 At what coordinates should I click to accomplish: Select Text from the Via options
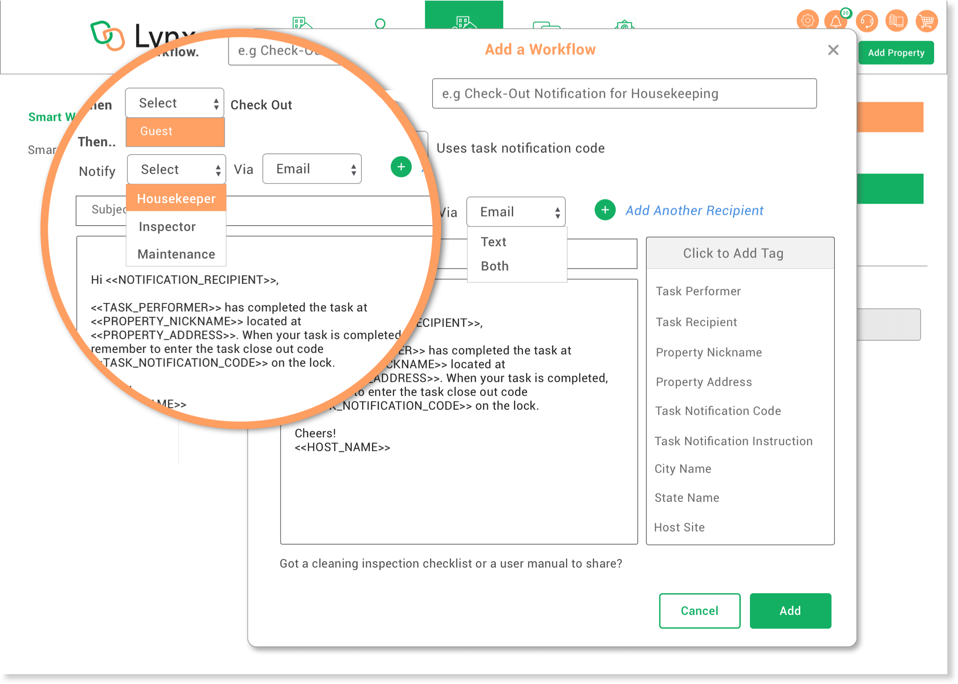493,242
